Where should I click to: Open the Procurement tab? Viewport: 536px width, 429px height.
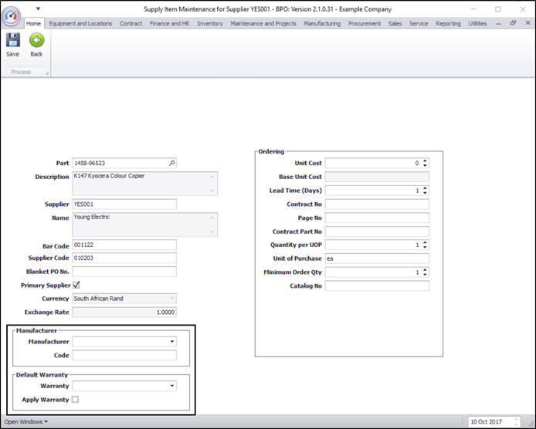[x=365, y=23]
